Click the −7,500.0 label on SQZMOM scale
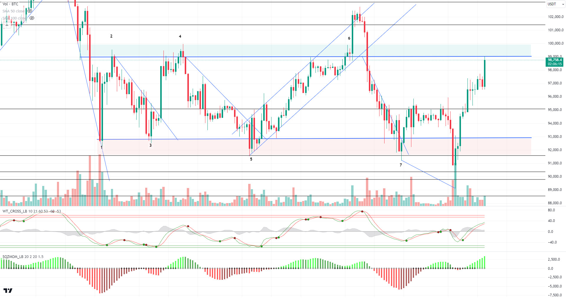The width and height of the screenshot is (566, 299). pos(555,295)
